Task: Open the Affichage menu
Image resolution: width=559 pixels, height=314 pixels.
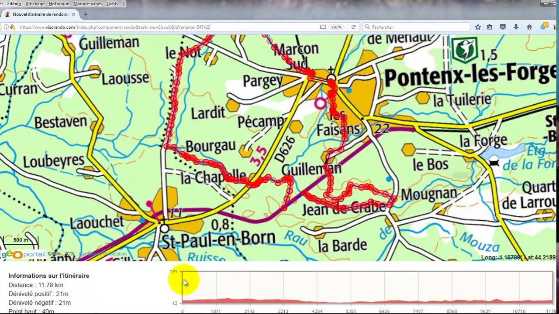Action: tap(35, 3)
